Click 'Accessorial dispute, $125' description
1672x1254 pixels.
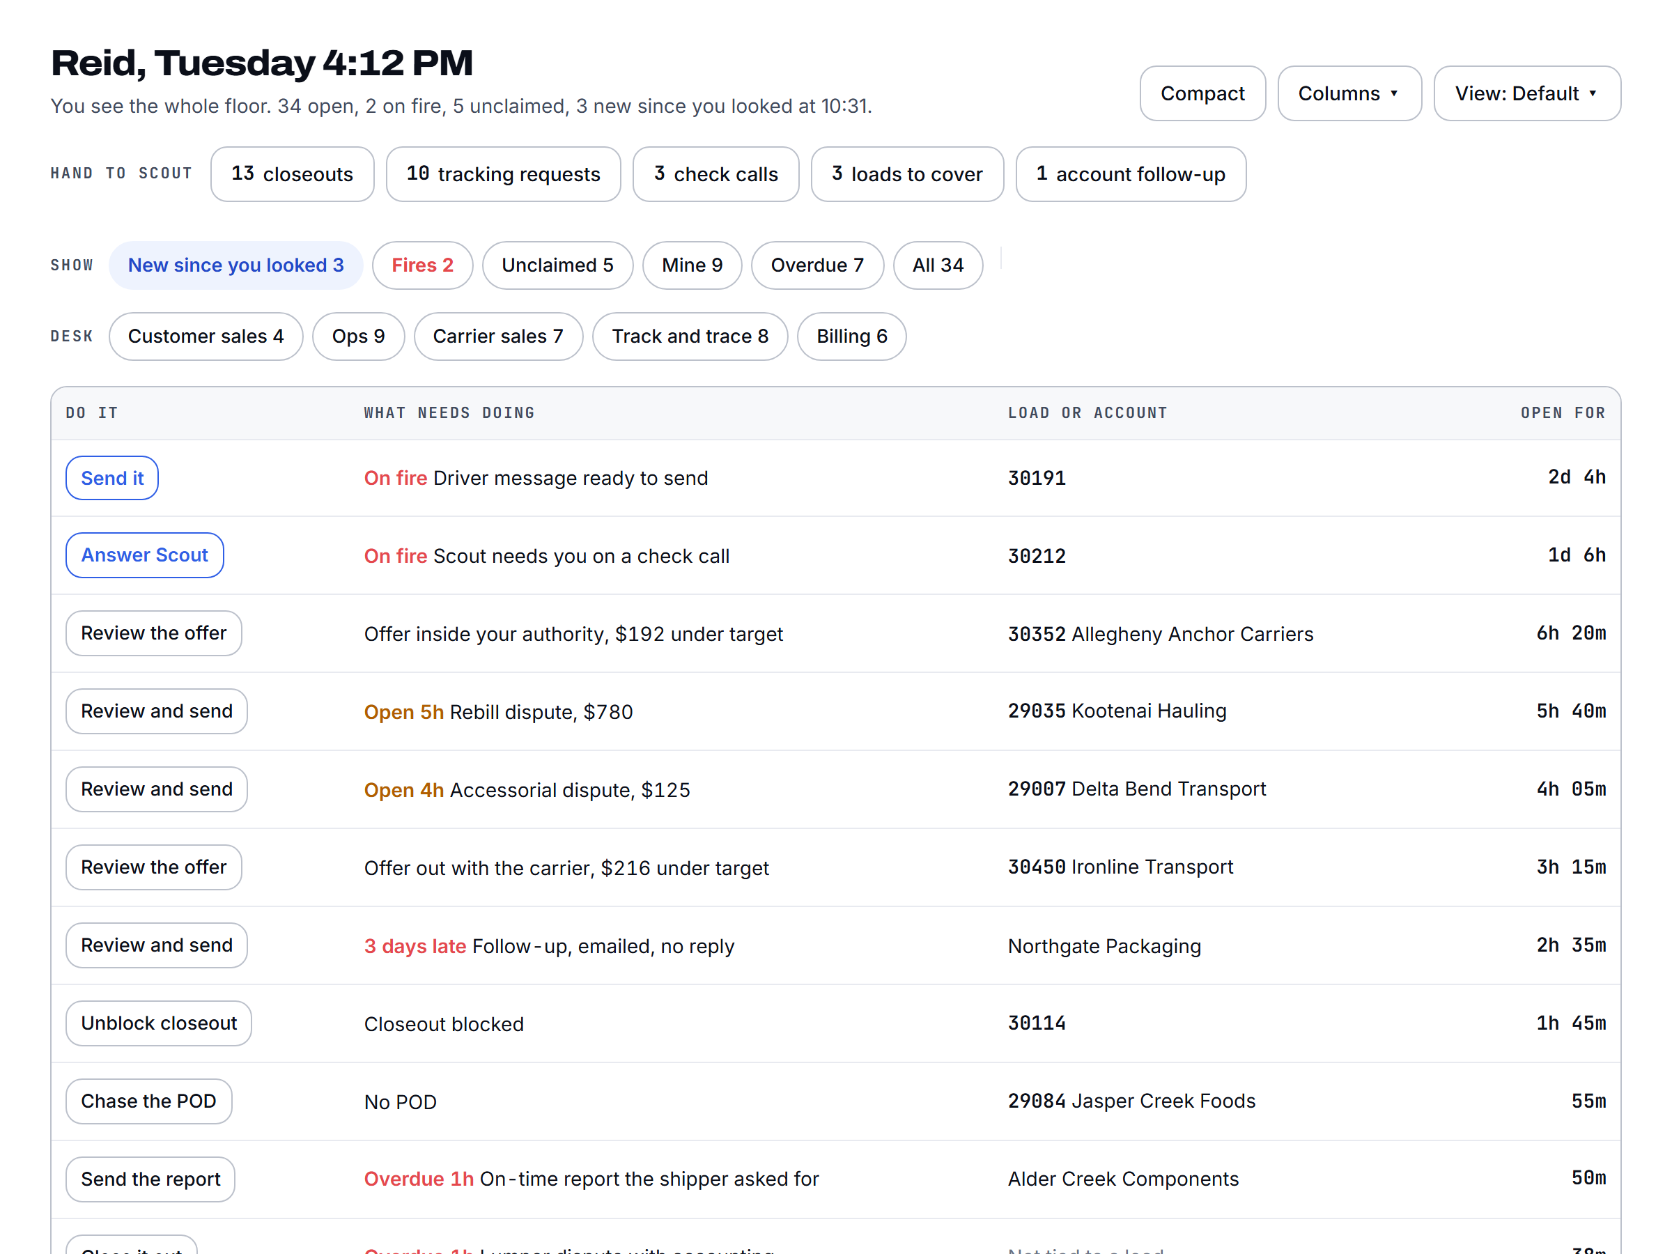click(570, 789)
